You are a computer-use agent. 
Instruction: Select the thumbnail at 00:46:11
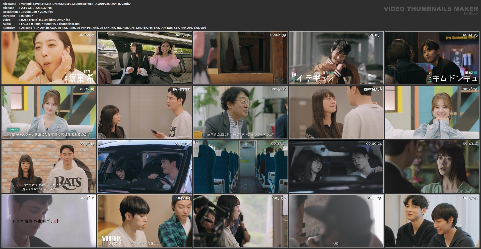pyautogui.click(x=49, y=221)
